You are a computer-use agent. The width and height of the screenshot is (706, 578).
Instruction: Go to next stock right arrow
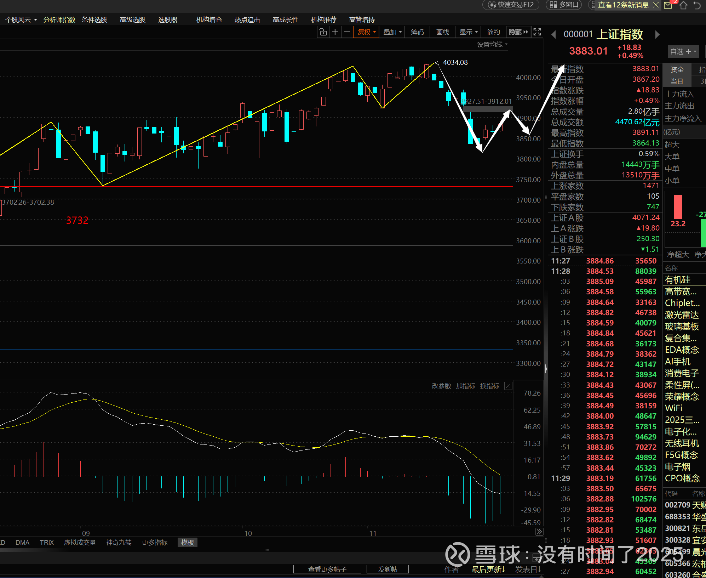pyautogui.click(x=657, y=34)
